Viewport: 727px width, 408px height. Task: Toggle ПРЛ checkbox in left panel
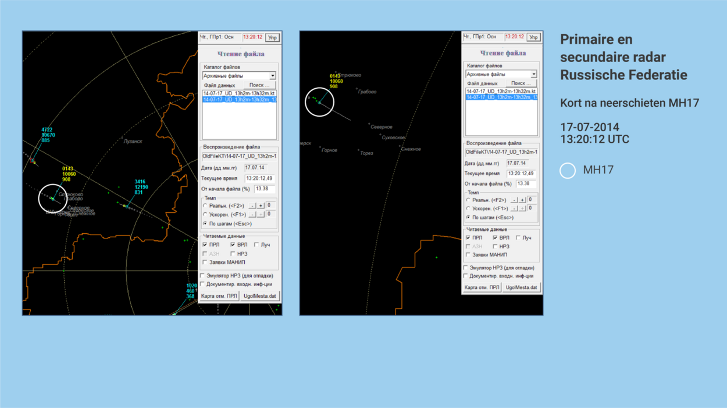click(x=205, y=245)
